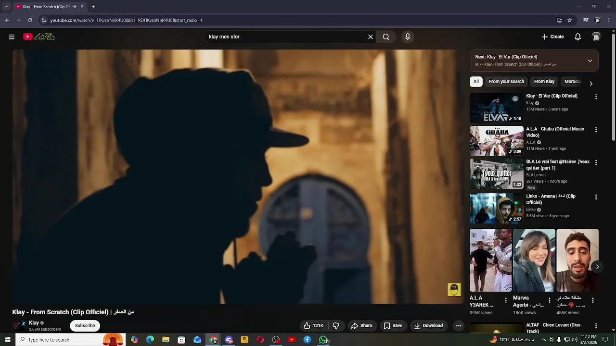Go to YouTube home via the logo
Screen dimensions: 616x346
point(39,37)
